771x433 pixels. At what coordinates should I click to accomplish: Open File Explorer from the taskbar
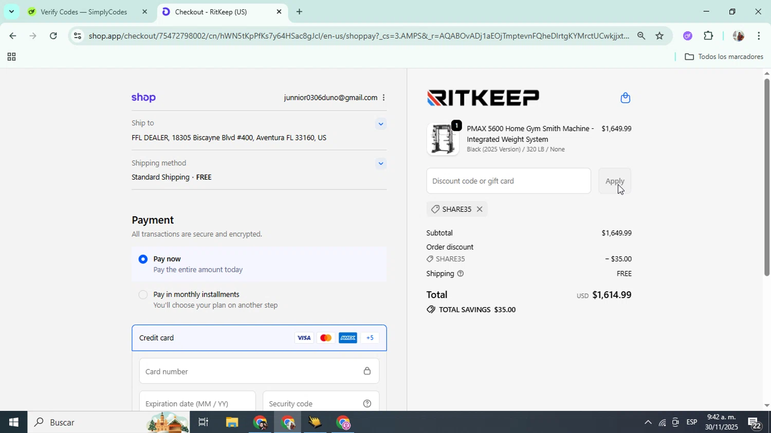(232, 422)
